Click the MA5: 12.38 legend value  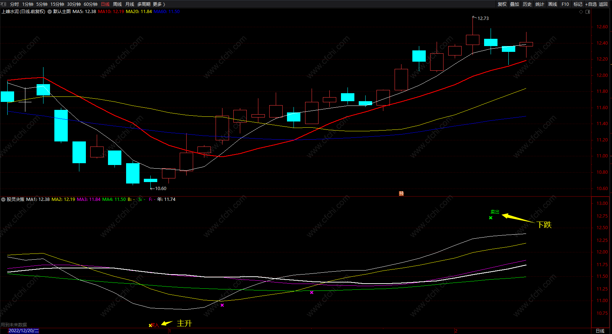tap(84, 12)
